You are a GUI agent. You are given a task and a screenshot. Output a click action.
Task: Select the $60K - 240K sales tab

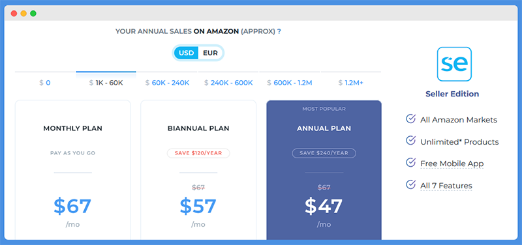coord(167,83)
